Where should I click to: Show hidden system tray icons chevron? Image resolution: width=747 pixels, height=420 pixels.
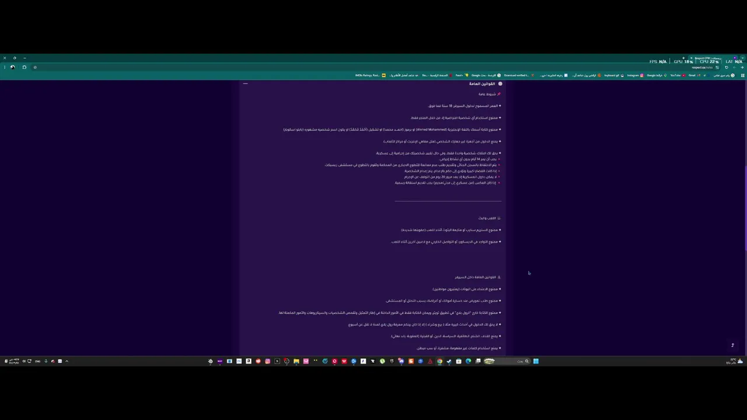[x=67, y=361]
